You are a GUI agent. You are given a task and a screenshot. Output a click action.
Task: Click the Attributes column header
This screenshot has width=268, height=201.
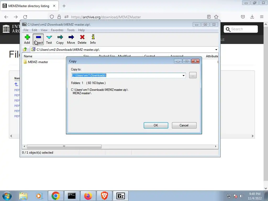pos(212,56)
